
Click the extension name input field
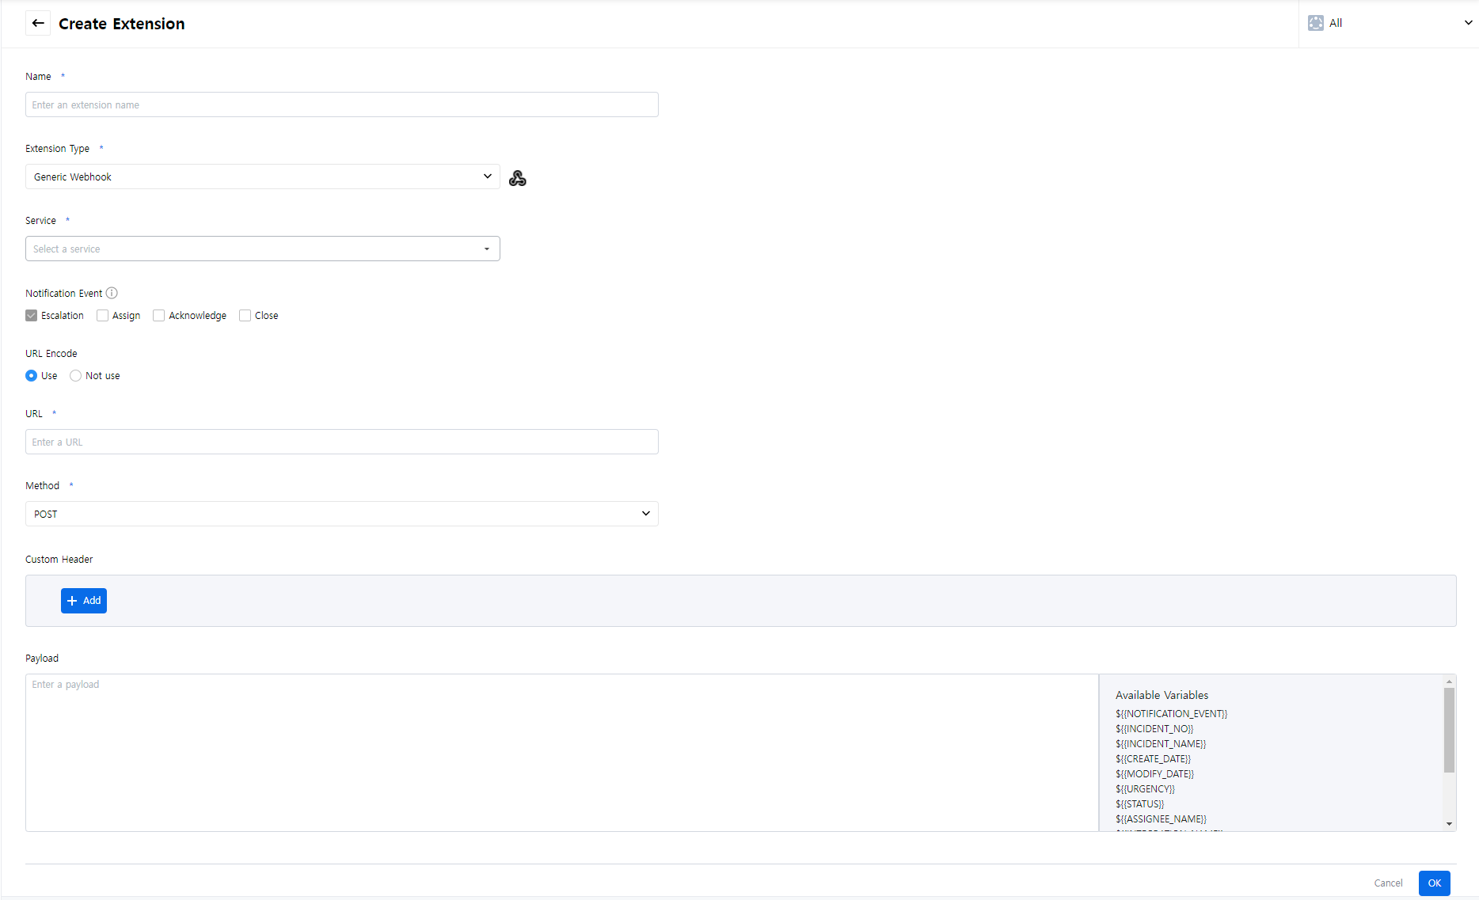tap(341, 104)
